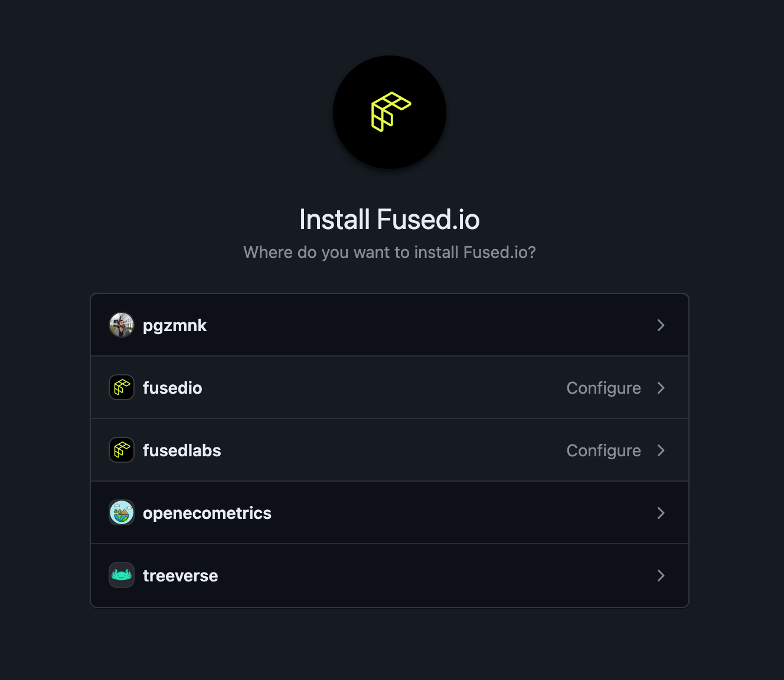
Task: Click the "Where do you want to install" subtitle
Action: [x=390, y=253]
